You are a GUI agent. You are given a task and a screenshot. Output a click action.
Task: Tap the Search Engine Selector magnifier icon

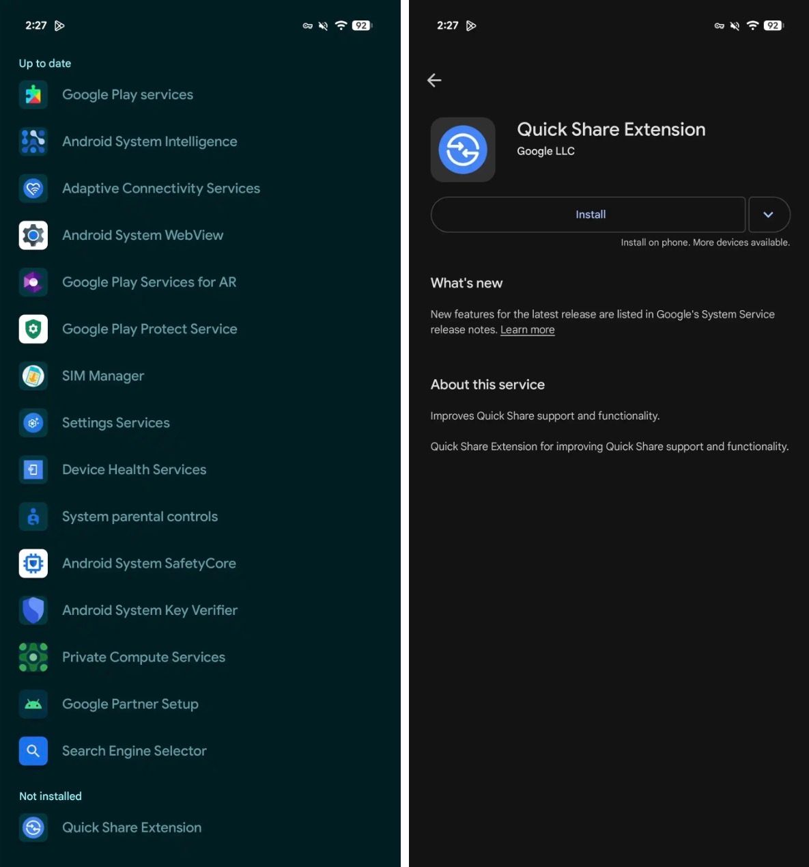pyautogui.click(x=33, y=751)
